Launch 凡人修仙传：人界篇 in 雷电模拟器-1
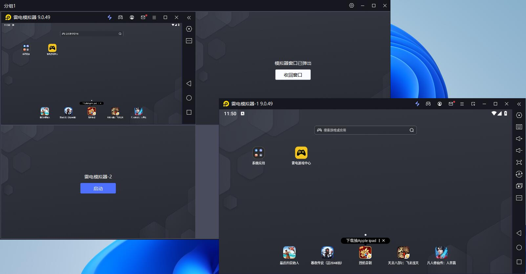526x274 pixels. tap(441, 256)
